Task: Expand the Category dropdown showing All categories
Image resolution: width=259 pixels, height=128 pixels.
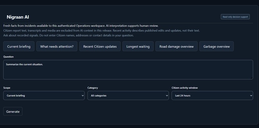Action: [x=128, y=96]
